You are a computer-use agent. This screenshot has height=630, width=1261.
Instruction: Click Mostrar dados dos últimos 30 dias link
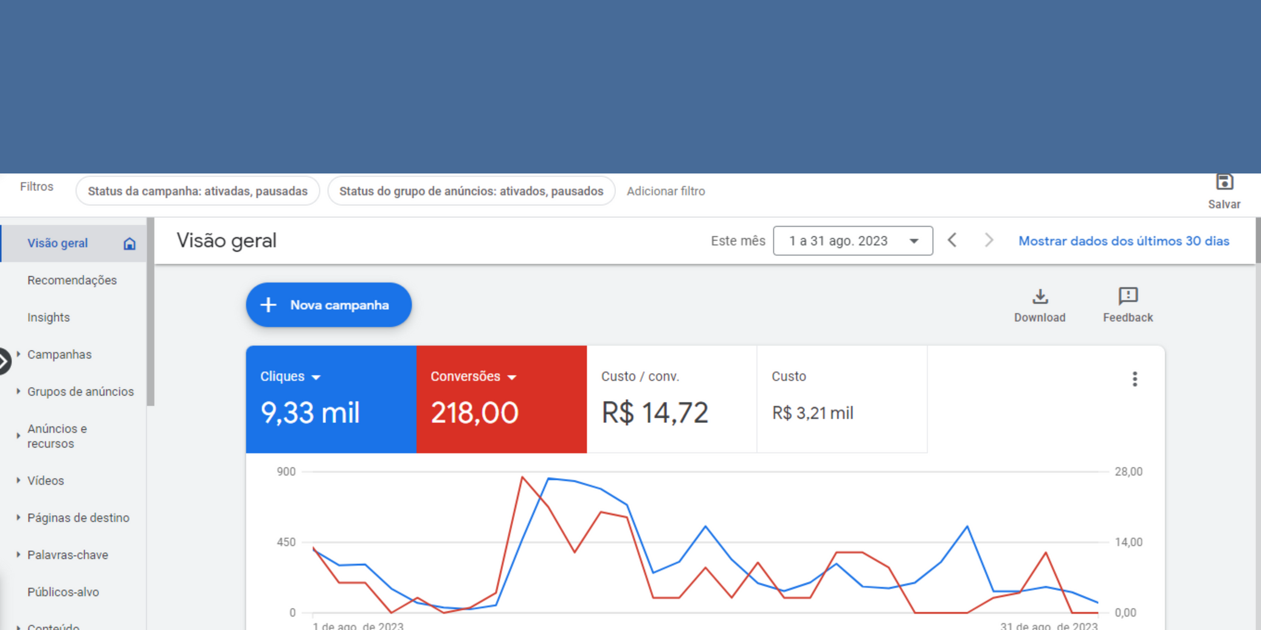point(1124,241)
